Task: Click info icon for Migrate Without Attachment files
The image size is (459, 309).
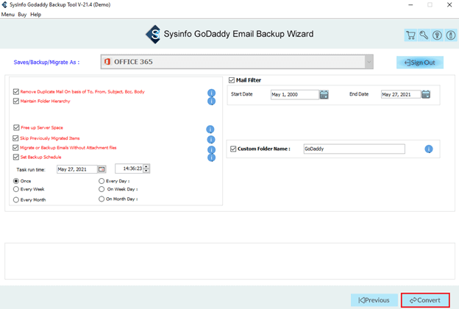Action: (x=211, y=149)
